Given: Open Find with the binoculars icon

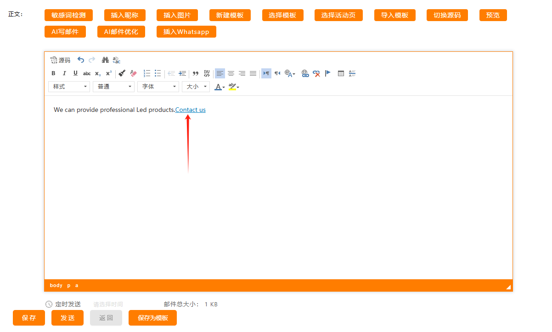Looking at the screenshot, I should coord(105,60).
